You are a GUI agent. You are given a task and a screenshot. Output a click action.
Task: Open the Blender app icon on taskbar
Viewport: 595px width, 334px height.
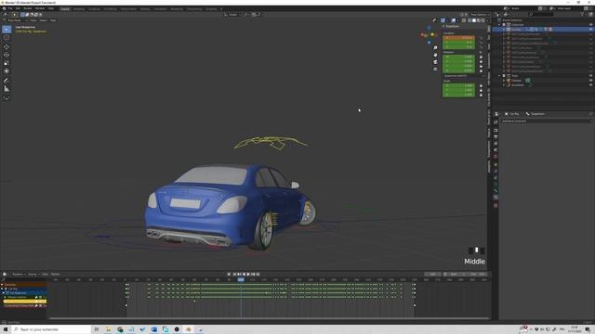coord(188,329)
